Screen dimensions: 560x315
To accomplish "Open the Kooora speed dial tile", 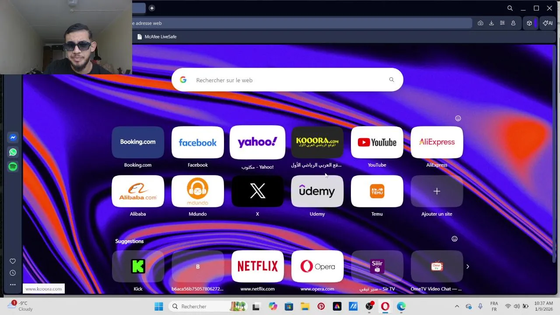I will (x=317, y=142).
